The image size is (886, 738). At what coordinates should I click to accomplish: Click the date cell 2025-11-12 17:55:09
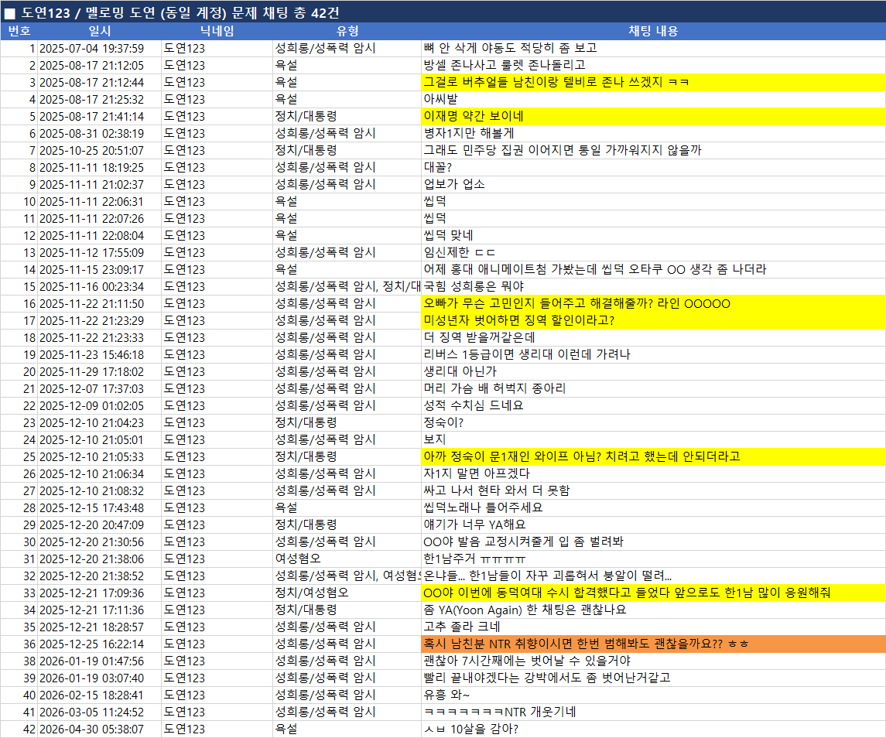100,253
